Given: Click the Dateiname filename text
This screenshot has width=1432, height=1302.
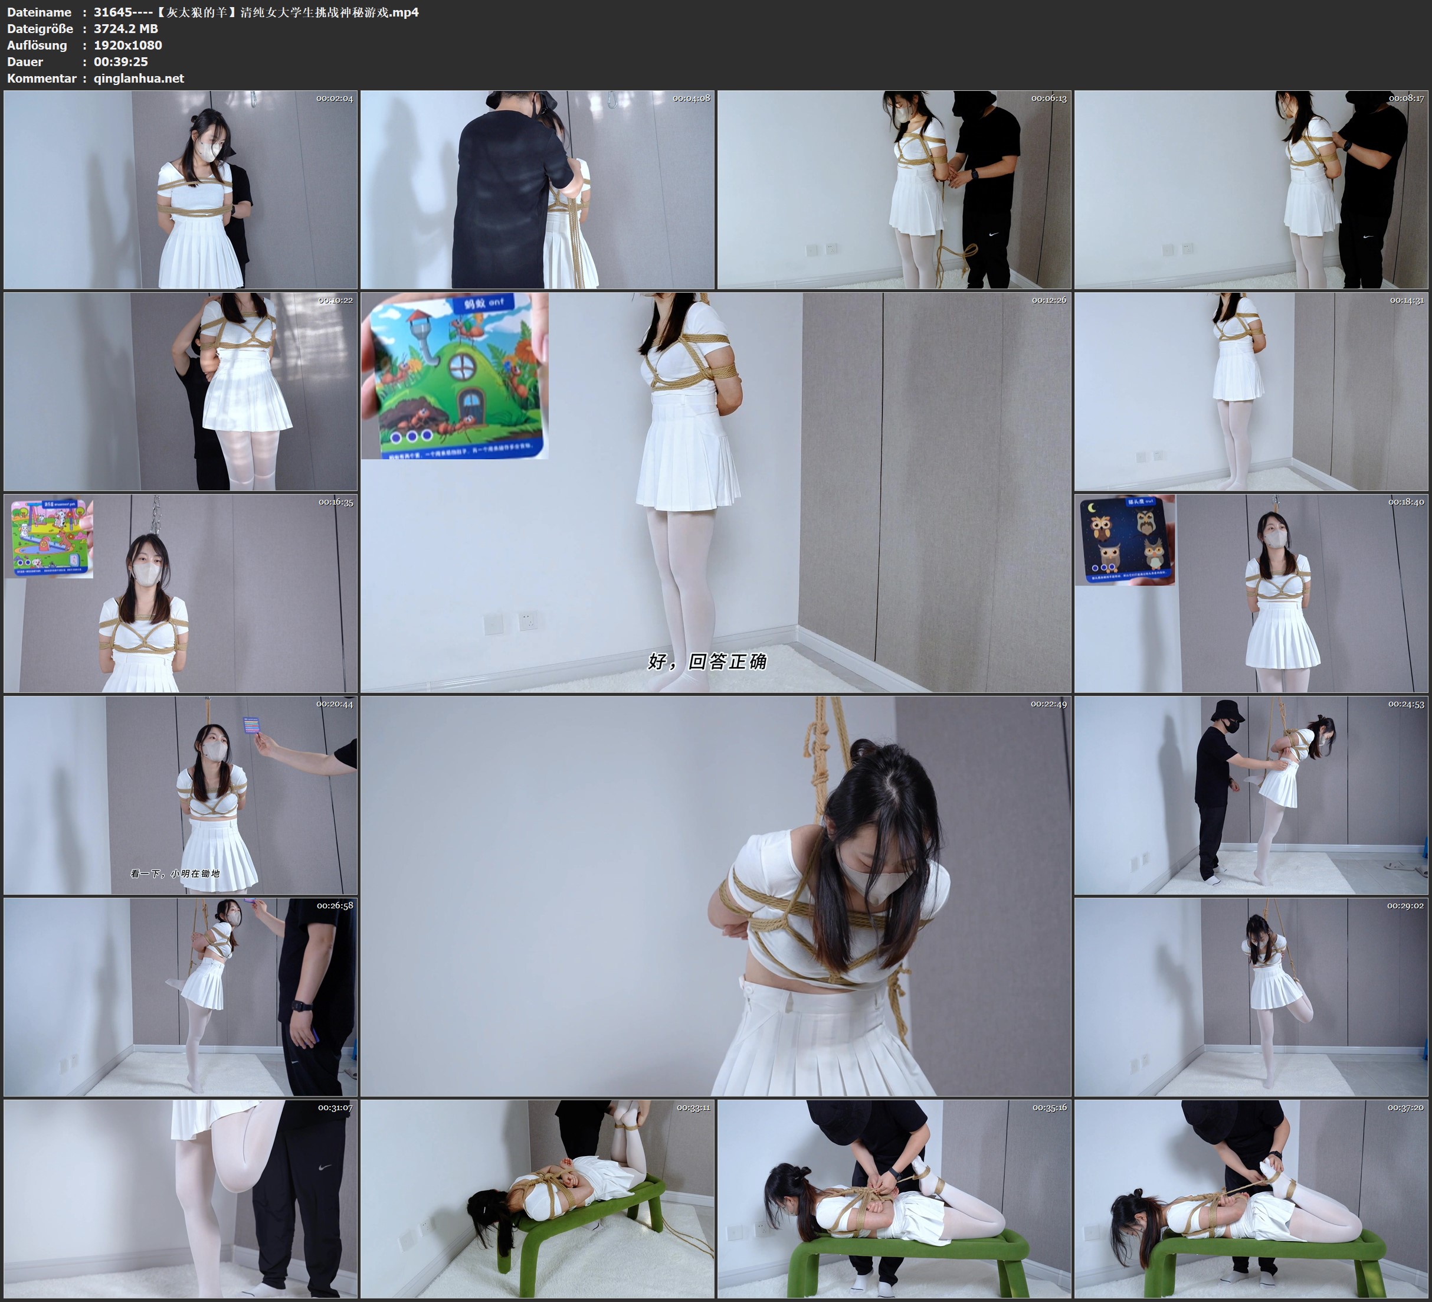Looking at the screenshot, I should [x=255, y=12].
